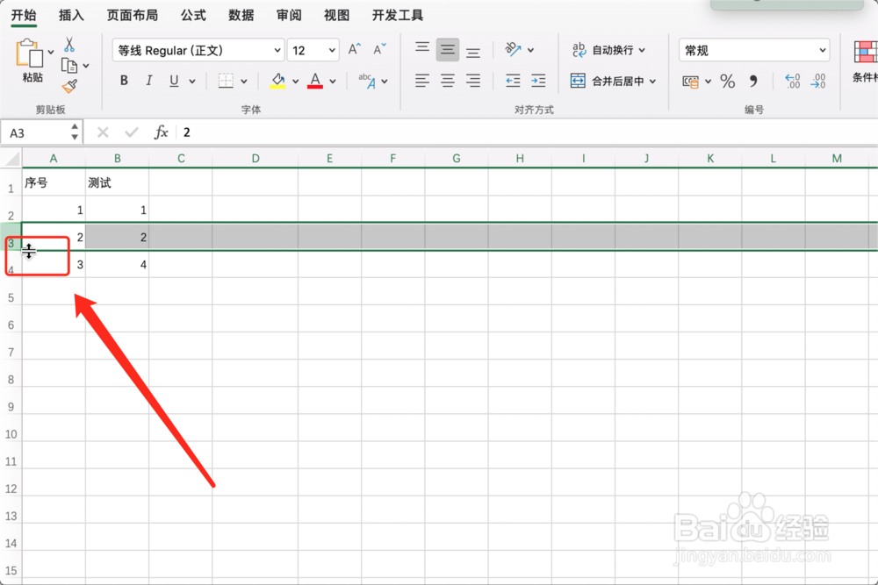This screenshot has height=585, width=878.
Task: Open the font name dropdown
Action: pyautogui.click(x=277, y=50)
